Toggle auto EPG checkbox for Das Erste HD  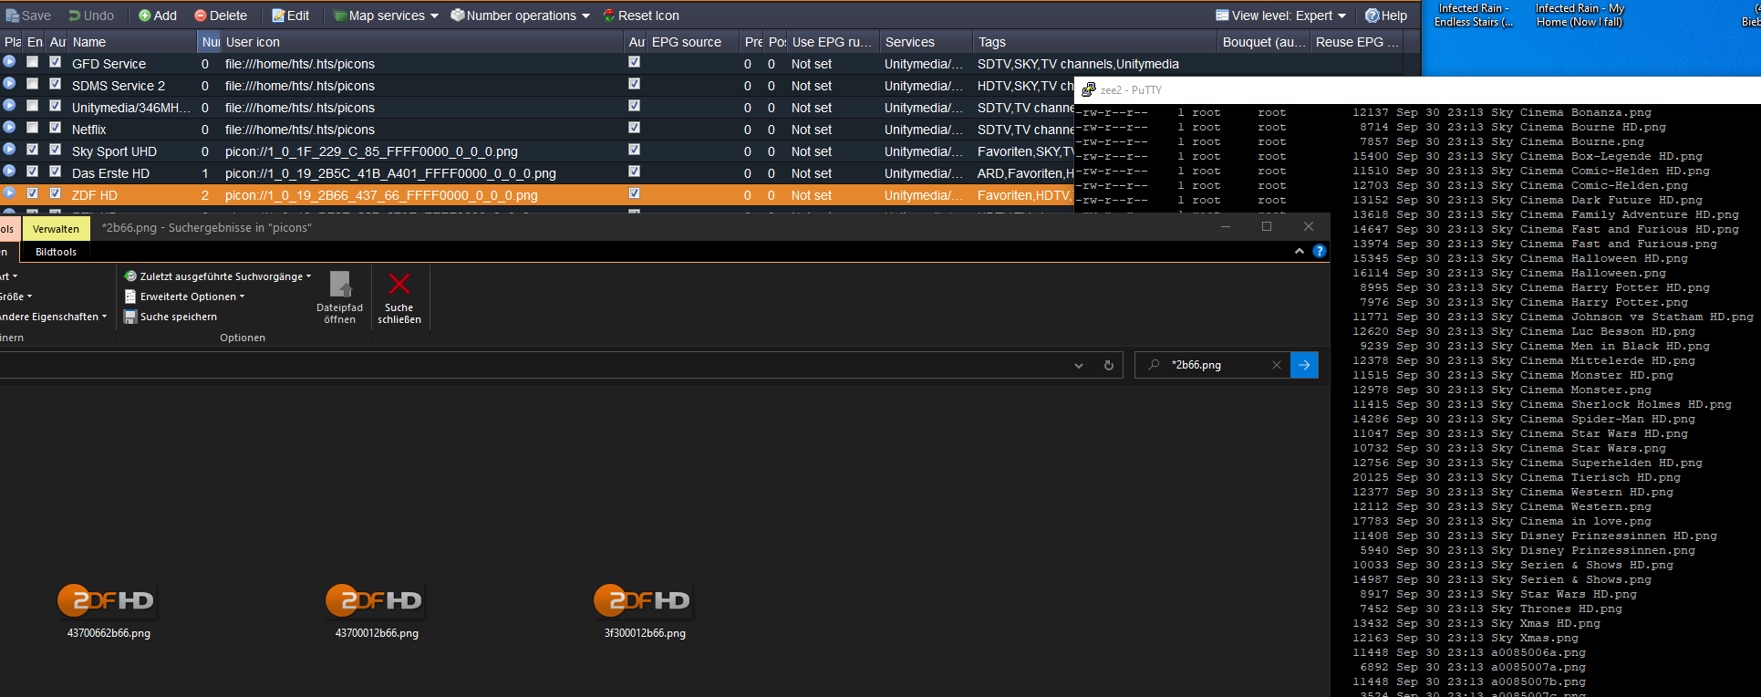(634, 172)
